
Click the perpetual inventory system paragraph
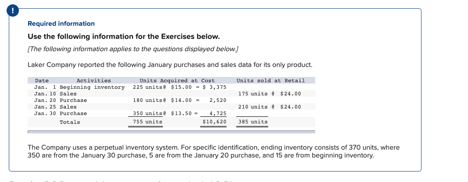pyautogui.click(x=214, y=151)
